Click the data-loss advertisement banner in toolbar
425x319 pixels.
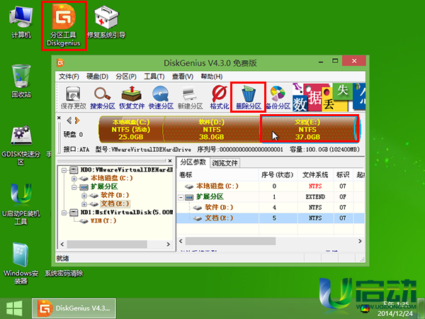point(329,97)
